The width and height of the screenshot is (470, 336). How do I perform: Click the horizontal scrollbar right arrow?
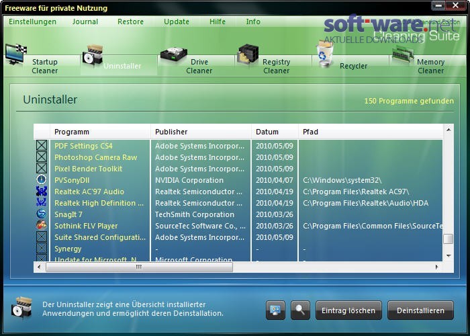coord(436,267)
